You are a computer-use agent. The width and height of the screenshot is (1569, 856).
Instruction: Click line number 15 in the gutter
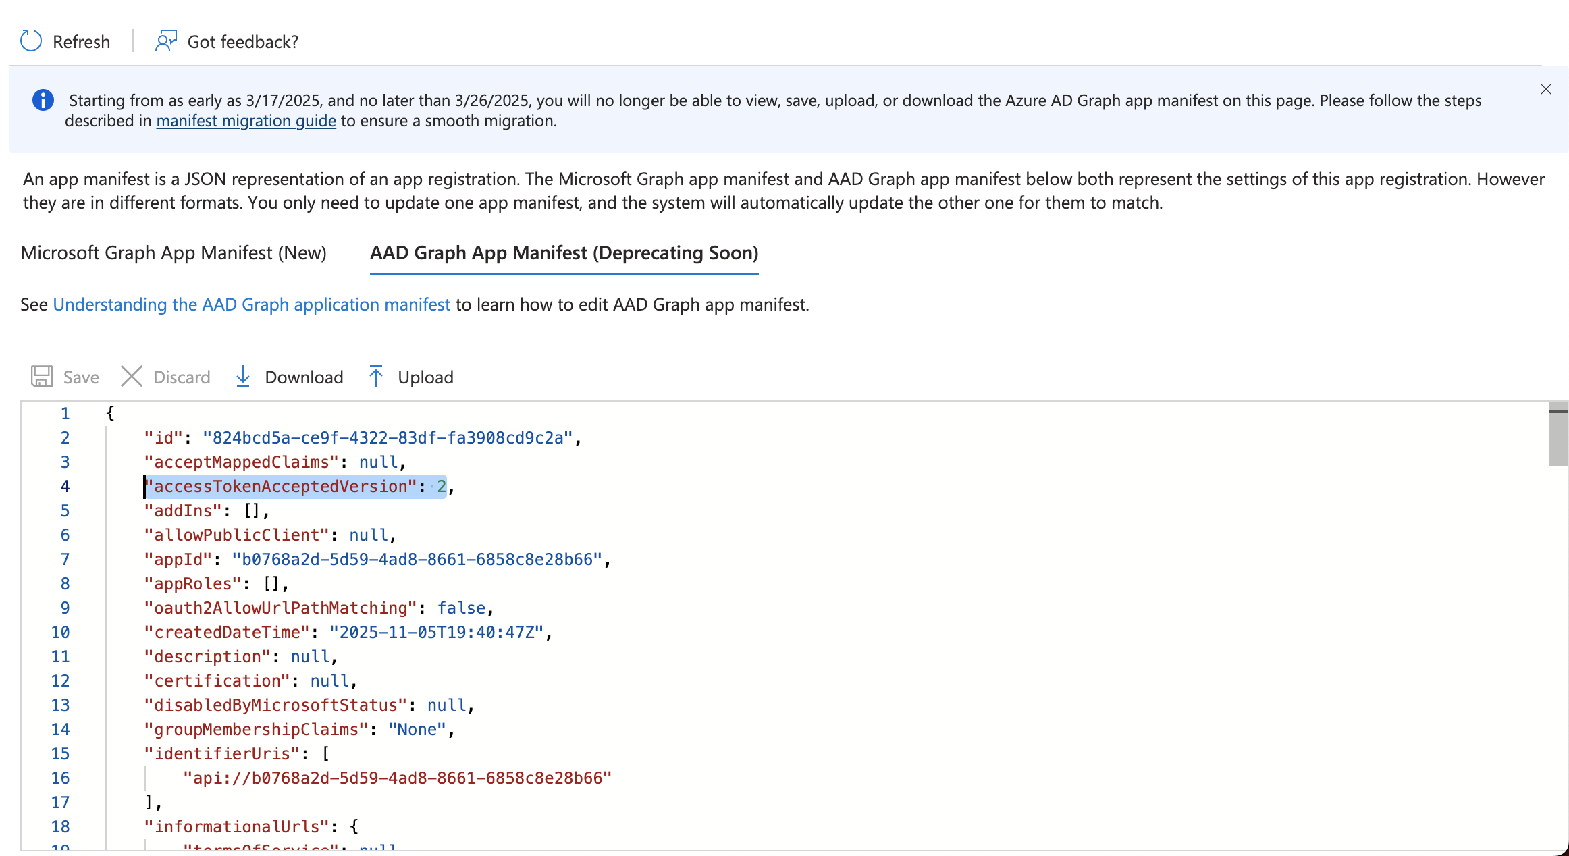pos(61,753)
